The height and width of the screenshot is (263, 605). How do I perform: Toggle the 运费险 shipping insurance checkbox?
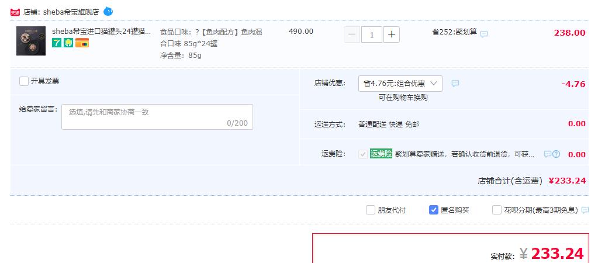(362, 154)
